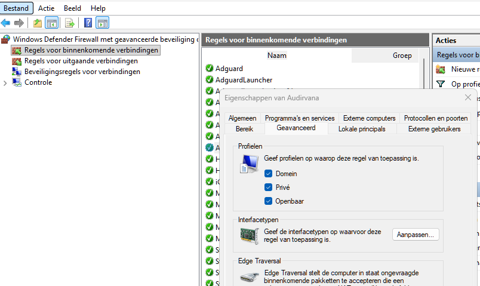Sort rules by the Groep column header

tap(402, 56)
